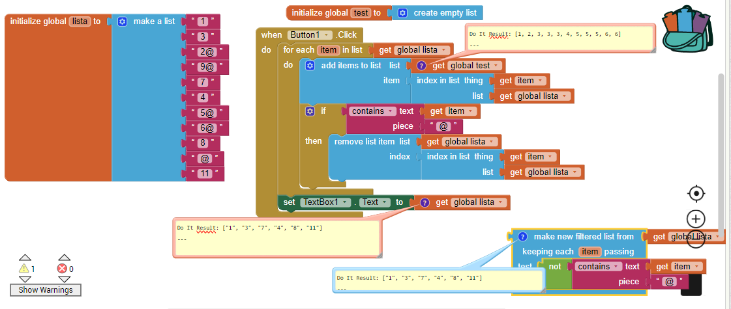Zoom out with the minus icon

696,241
